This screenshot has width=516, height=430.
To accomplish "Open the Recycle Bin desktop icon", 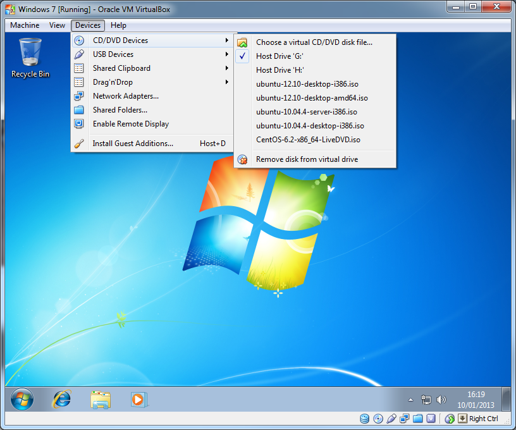I will 30,58.
